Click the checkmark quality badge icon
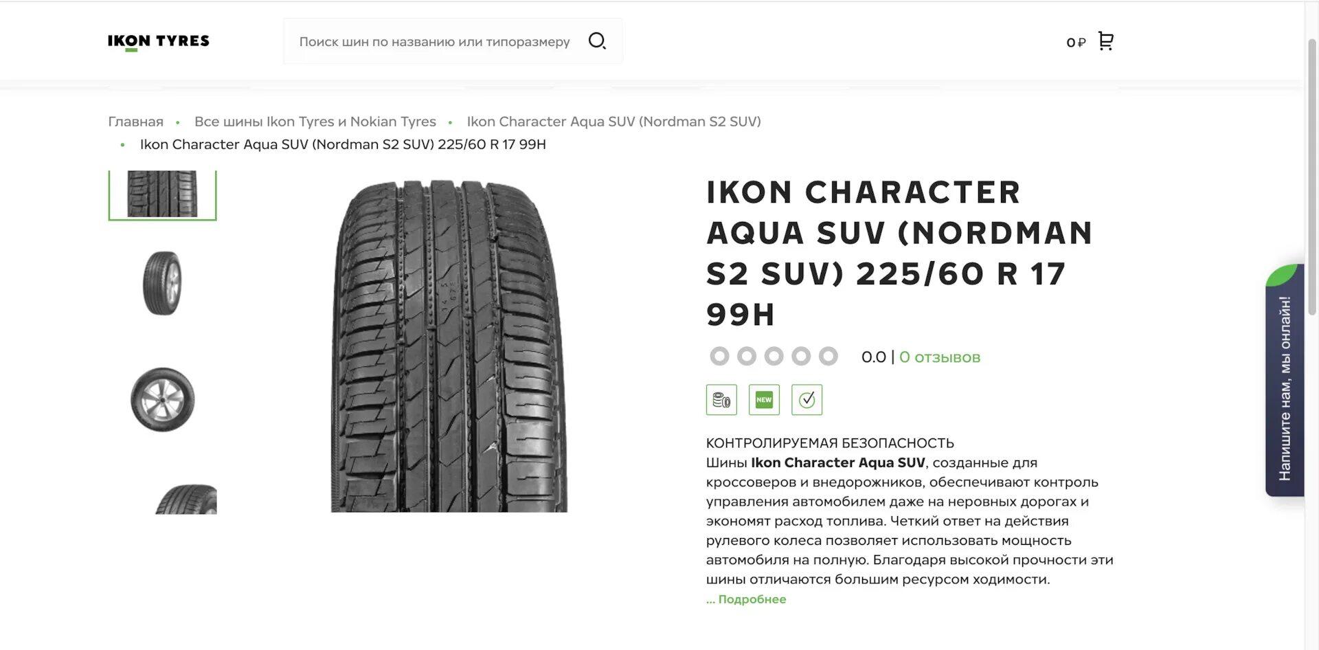 pos(807,400)
